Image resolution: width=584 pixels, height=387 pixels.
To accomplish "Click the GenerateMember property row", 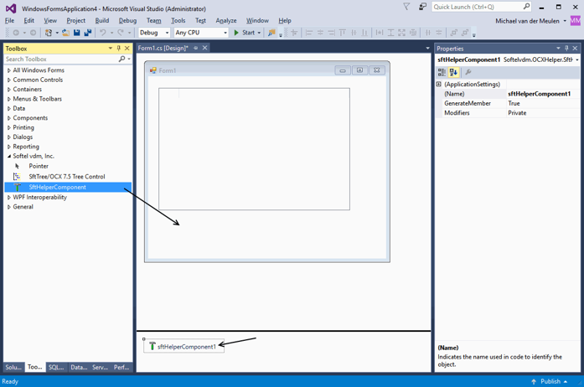I will 508,104.
